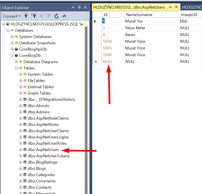Click table icon of dbo.Admins
Image resolution: width=202 pixels, height=194 pixels.
(x=25, y=112)
